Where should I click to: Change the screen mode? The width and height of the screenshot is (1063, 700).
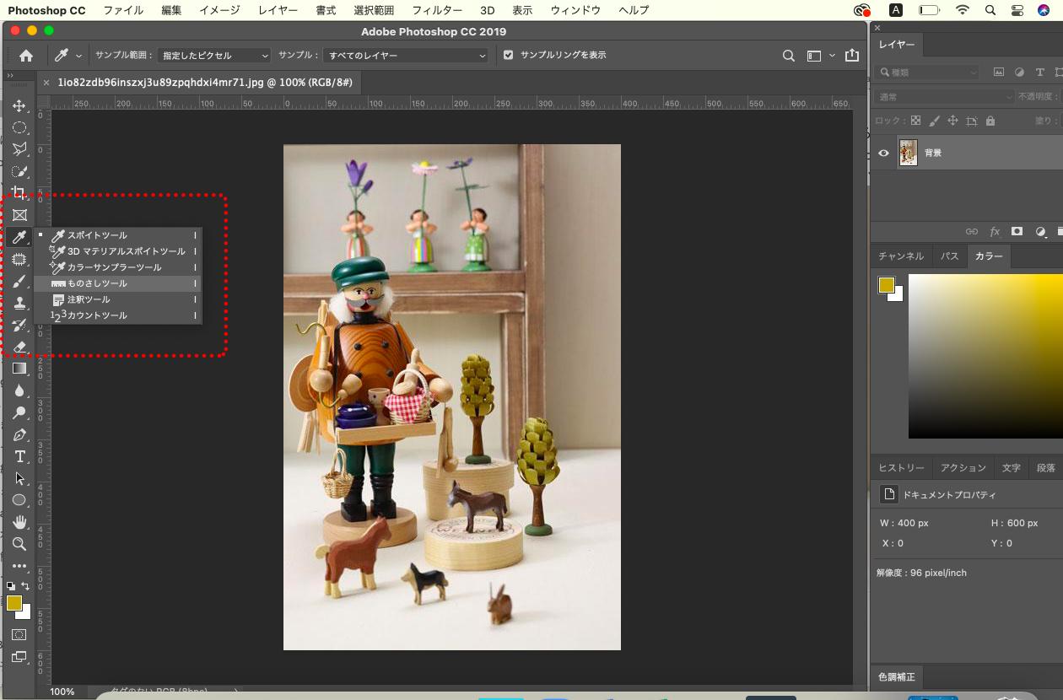tap(19, 657)
